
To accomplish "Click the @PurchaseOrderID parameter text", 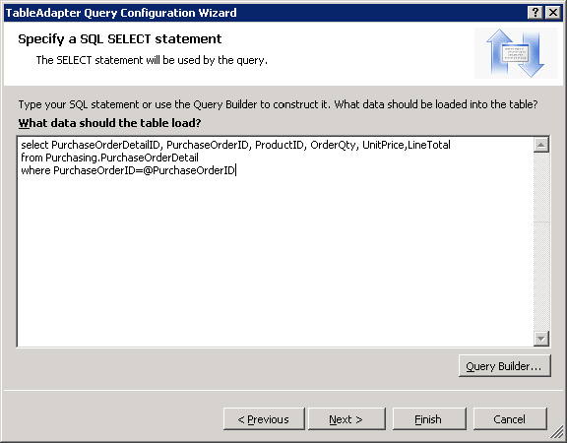I will (x=189, y=170).
